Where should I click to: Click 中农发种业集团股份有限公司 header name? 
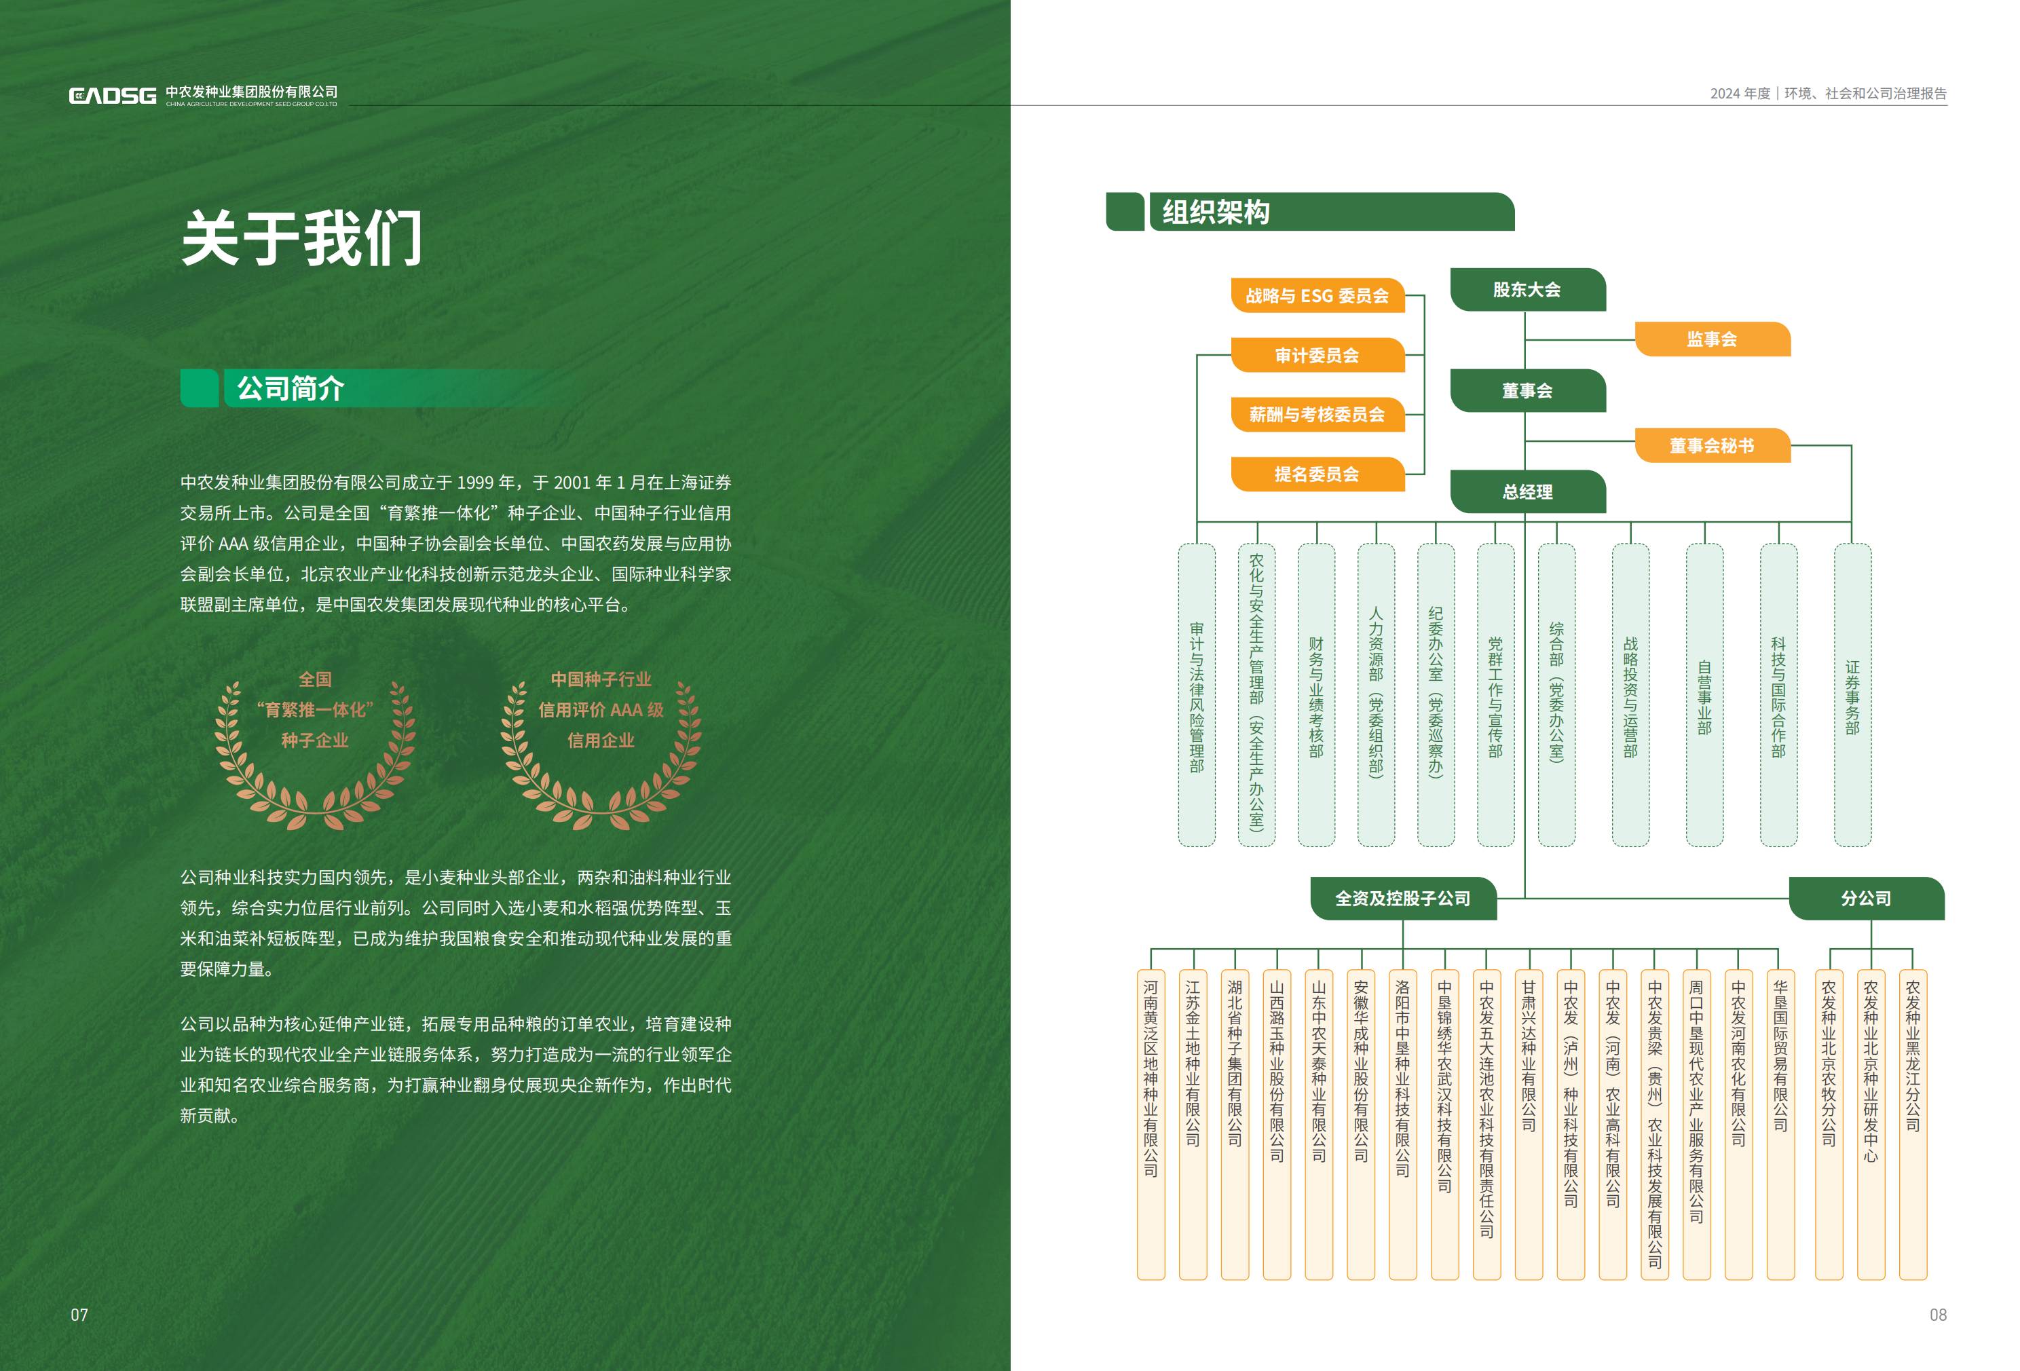click(x=251, y=92)
